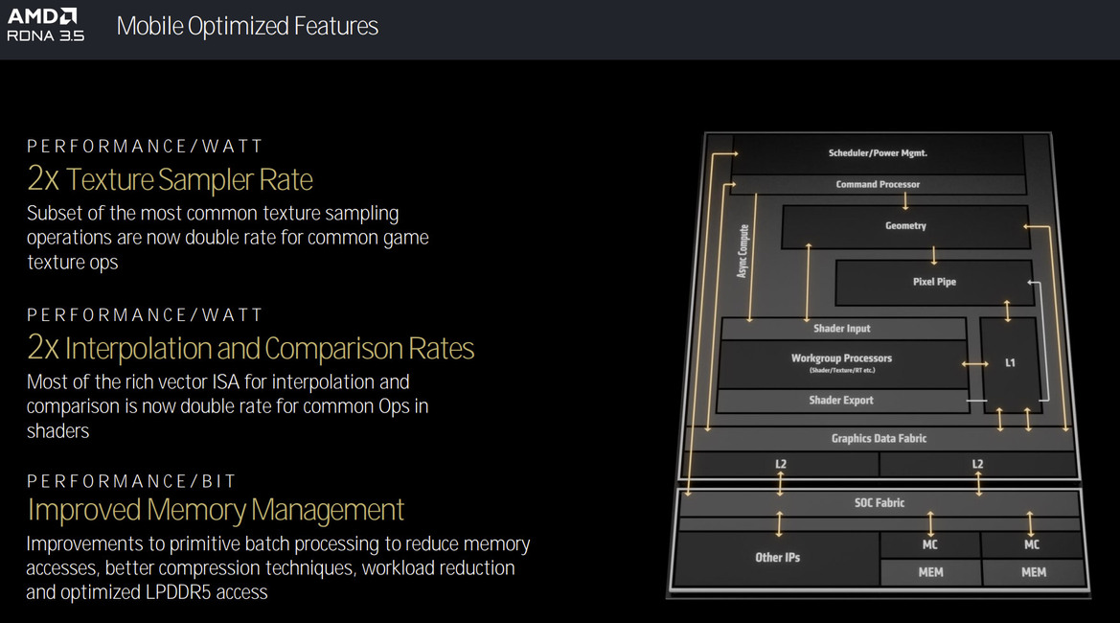The image size is (1120, 623).
Task: Select the Command Processor block
Action: [878, 184]
